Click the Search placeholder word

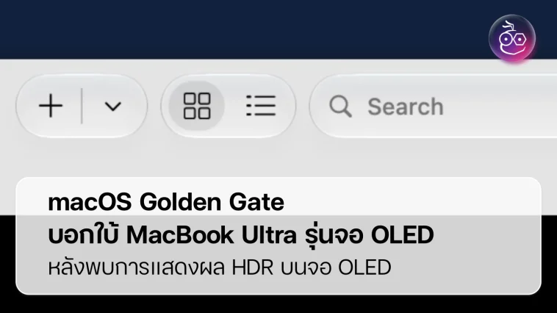pos(406,107)
